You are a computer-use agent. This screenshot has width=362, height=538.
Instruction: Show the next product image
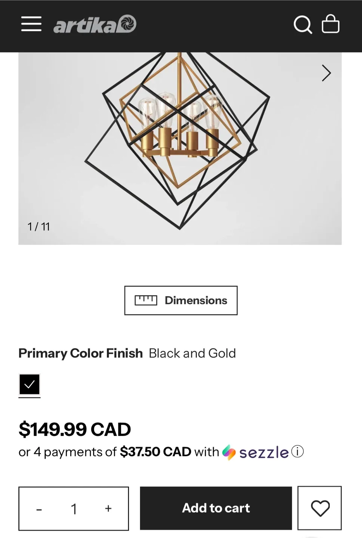point(326,73)
